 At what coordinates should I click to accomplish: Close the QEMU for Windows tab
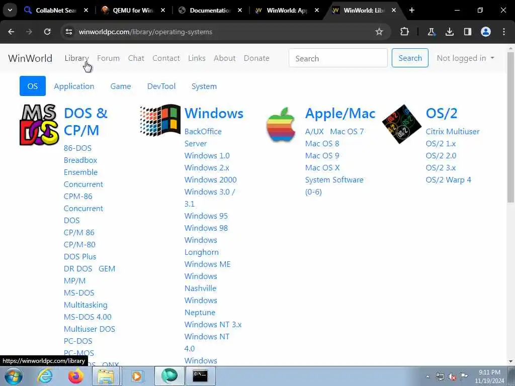point(162,10)
